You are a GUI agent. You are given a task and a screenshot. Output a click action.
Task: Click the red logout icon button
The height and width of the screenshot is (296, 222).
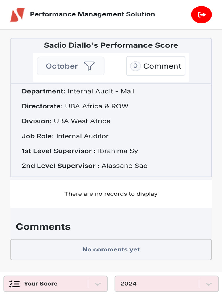(201, 14)
